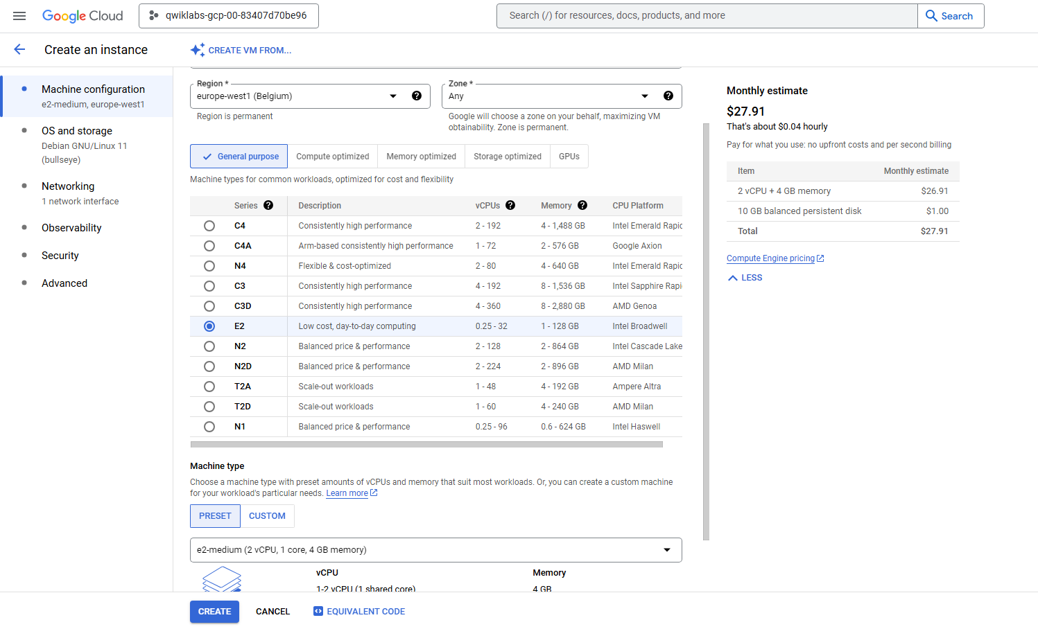
Task: Click the Google Cloud logo
Action: [83, 16]
